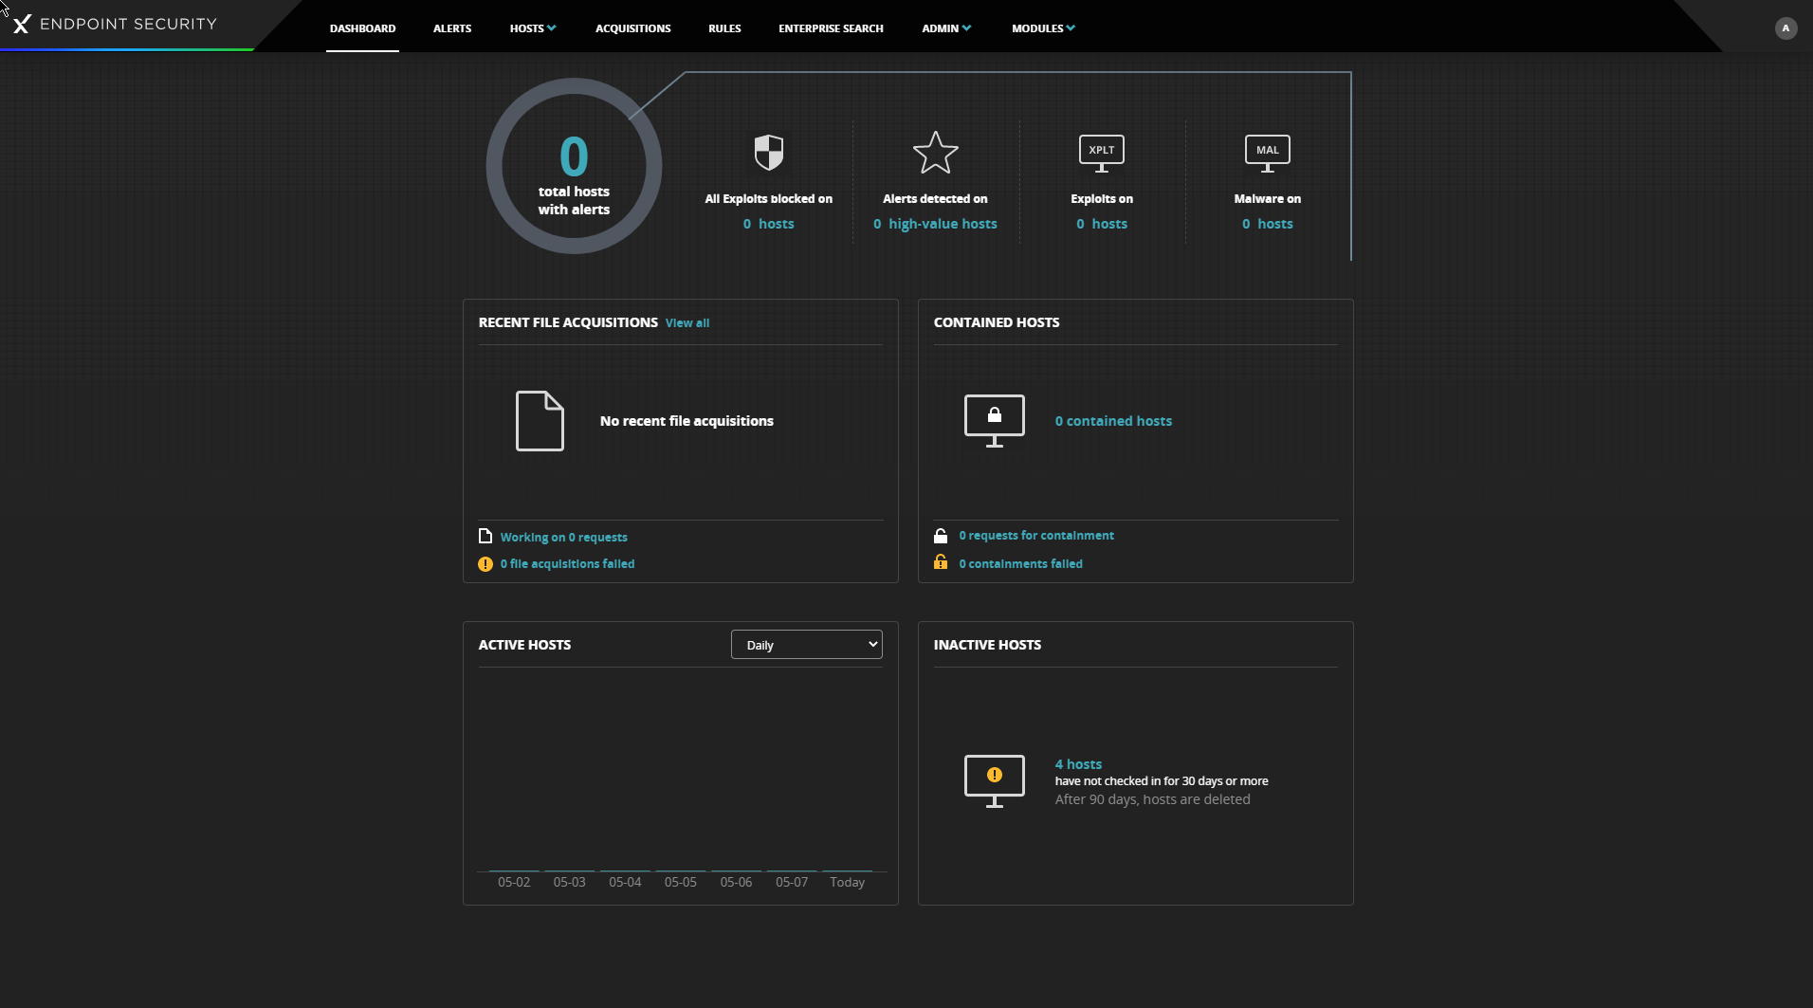The image size is (1813, 1008).
Task: Open the Daily interval dropdown
Action: pos(806,645)
